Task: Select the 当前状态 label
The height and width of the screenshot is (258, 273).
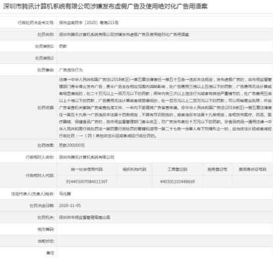Action: point(46,241)
